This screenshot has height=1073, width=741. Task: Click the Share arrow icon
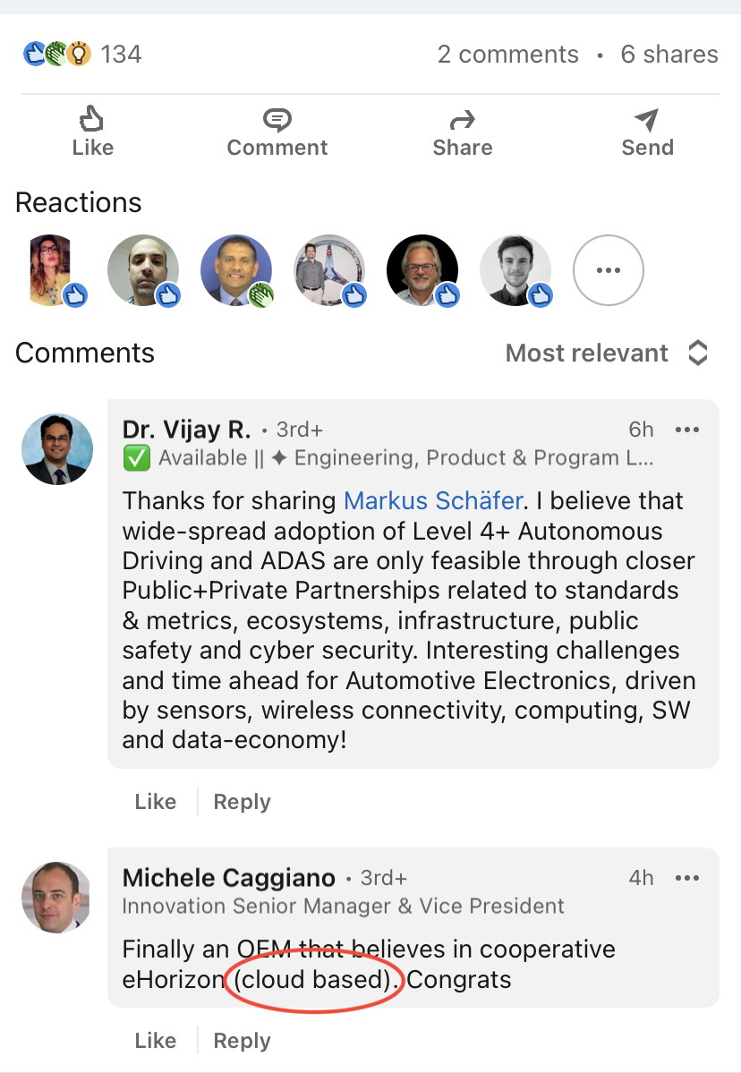(463, 119)
